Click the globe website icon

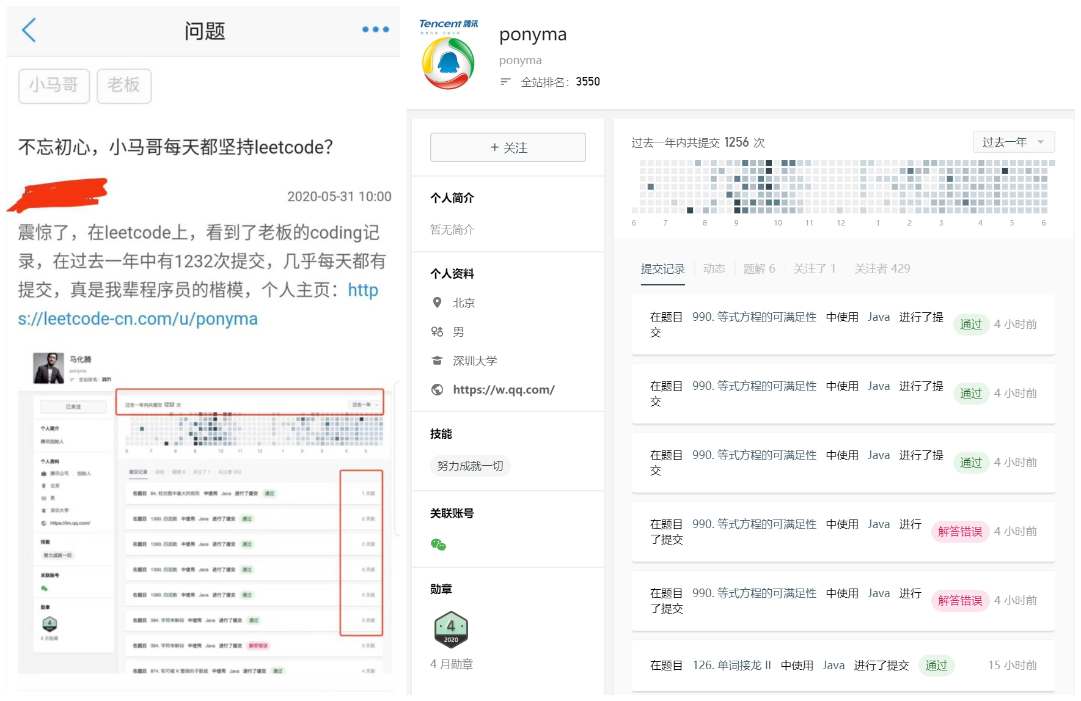437,390
